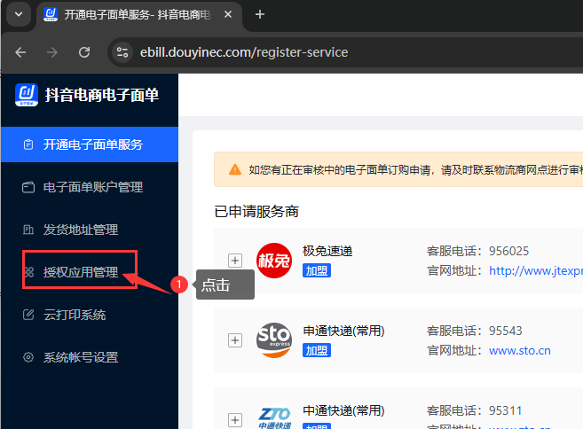
Task: Click the browser reload button
Action: click(84, 52)
